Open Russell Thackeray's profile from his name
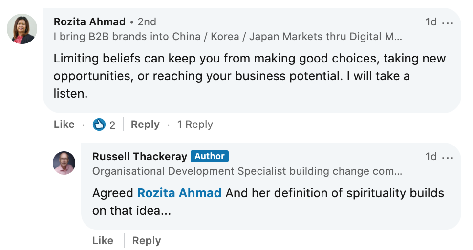The height and width of the screenshot is (250, 473). pyautogui.click(x=139, y=157)
